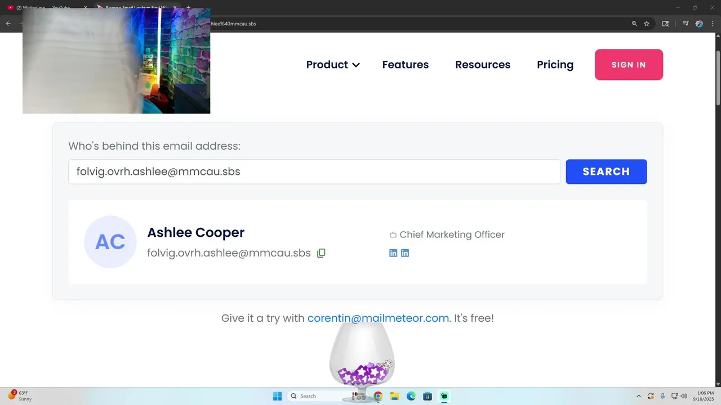
Task: Open the Resources menu item
Action: click(x=483, y=65)
